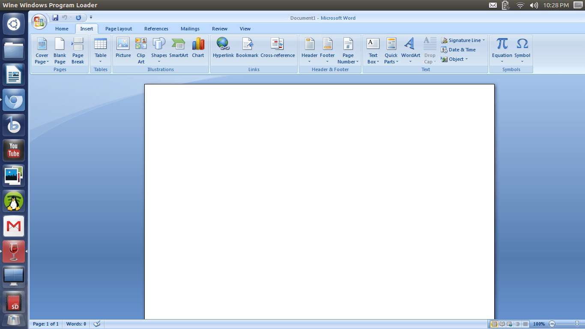
Task: Insert Date & Time
Action: [458, 50]
